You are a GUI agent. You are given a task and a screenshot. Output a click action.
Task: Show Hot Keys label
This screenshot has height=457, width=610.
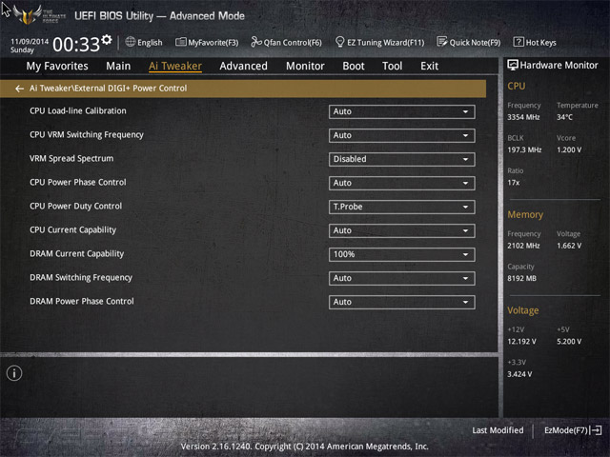[540, 43]
